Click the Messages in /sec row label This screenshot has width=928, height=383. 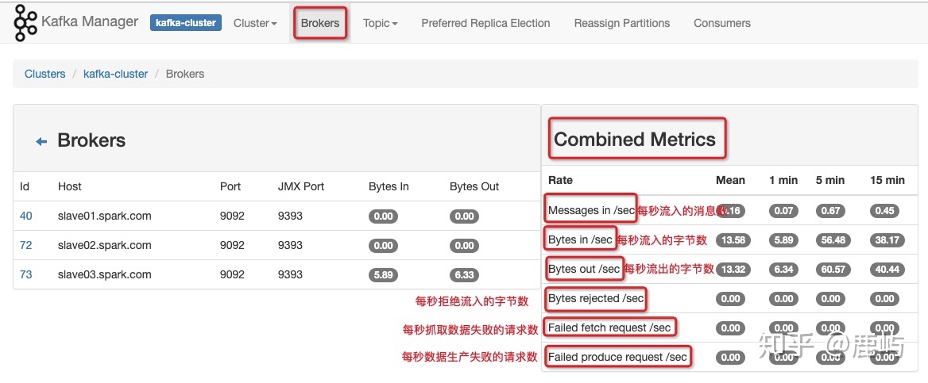(591, 210)
